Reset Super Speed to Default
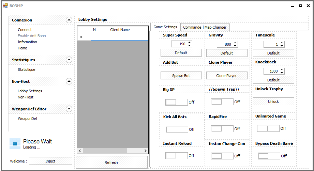314x171 pixels. [x=181, y=53]
